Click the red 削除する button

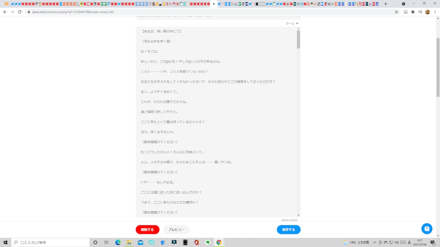point(148,230)
